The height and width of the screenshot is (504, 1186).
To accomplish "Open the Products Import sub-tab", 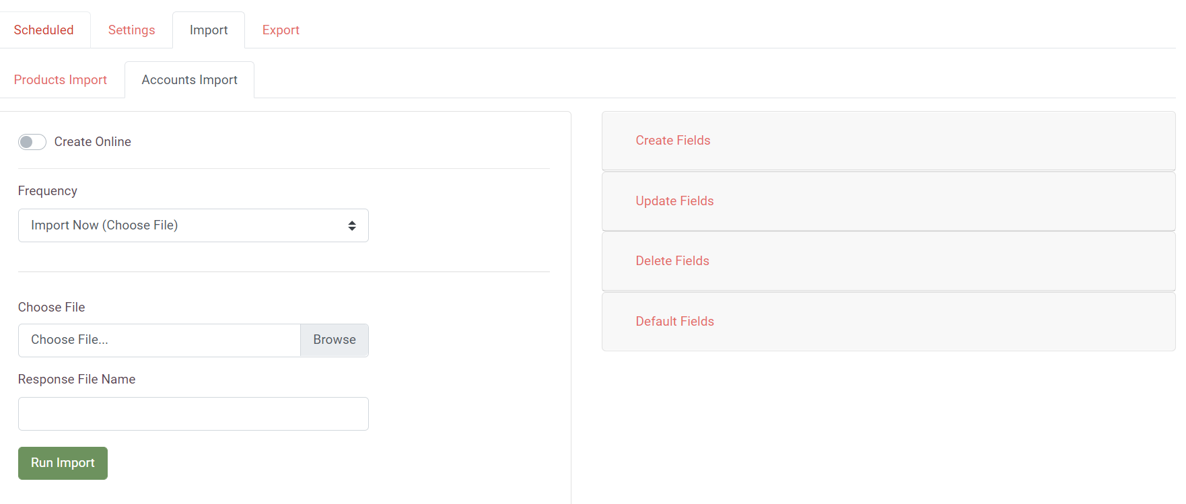I will pyautogui.click(x=61, y=80).
